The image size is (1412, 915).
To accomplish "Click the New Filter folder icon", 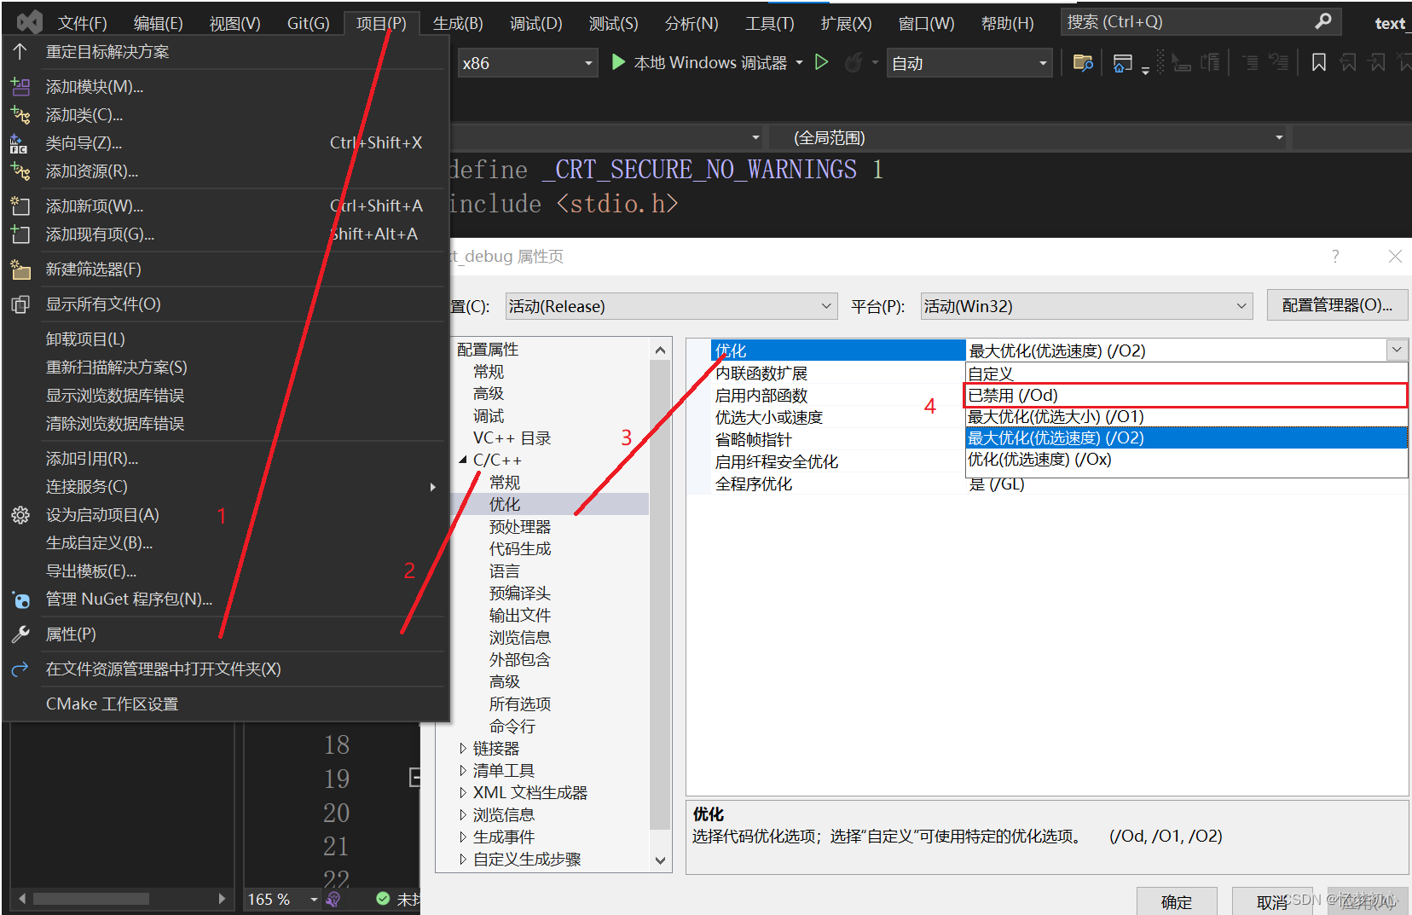I will pyautogui.click(x=20, y=269).
